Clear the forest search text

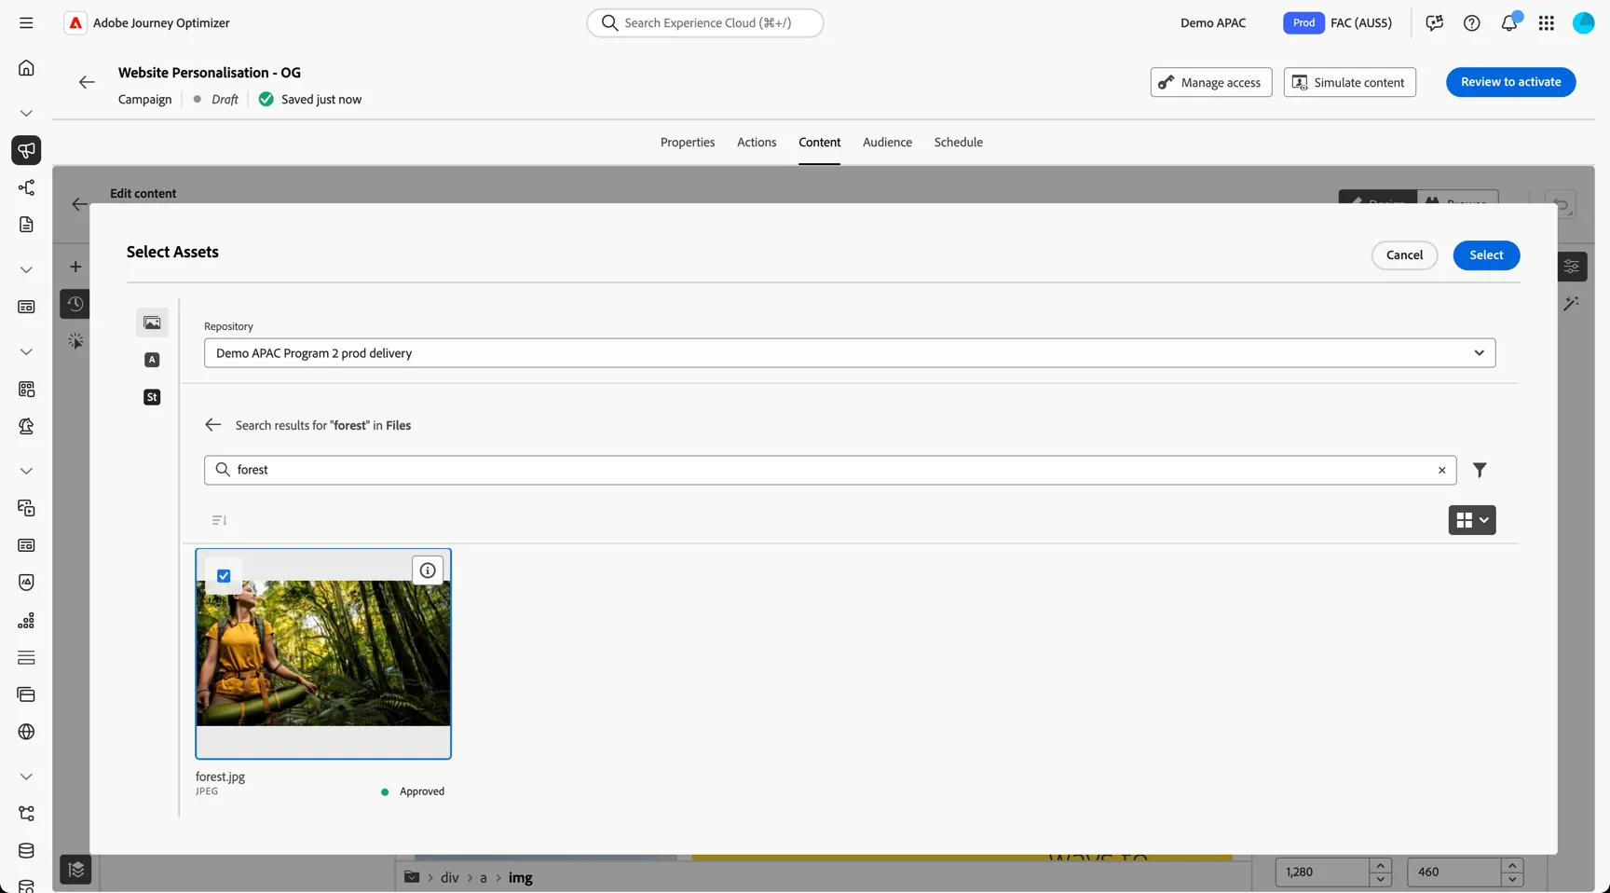(1441, 470)
